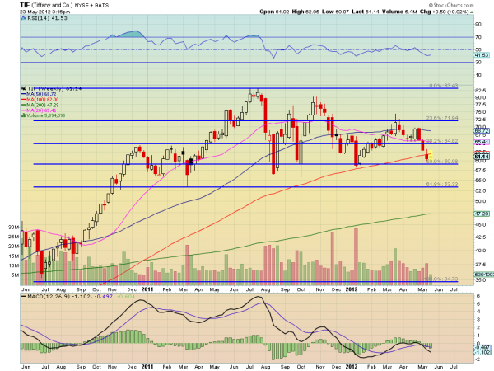Click the 38.2%: 64.82 Fibonacci label
Screen dimensions: 494x371
[x=442, y=141]
